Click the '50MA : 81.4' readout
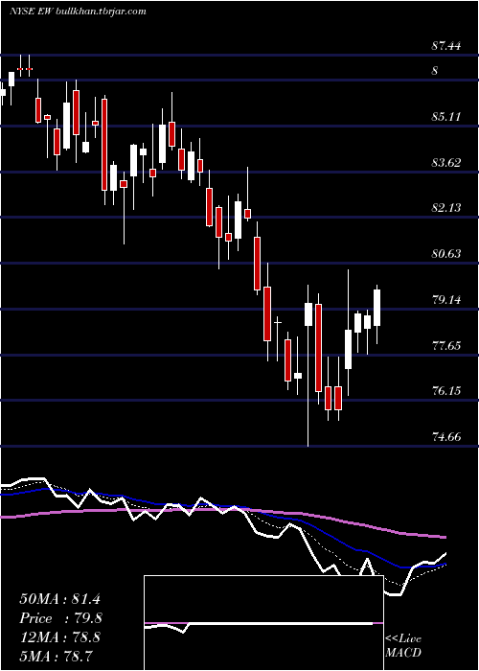Image resolution: width=479 pixels, height=671 pixels. (59, 599)
